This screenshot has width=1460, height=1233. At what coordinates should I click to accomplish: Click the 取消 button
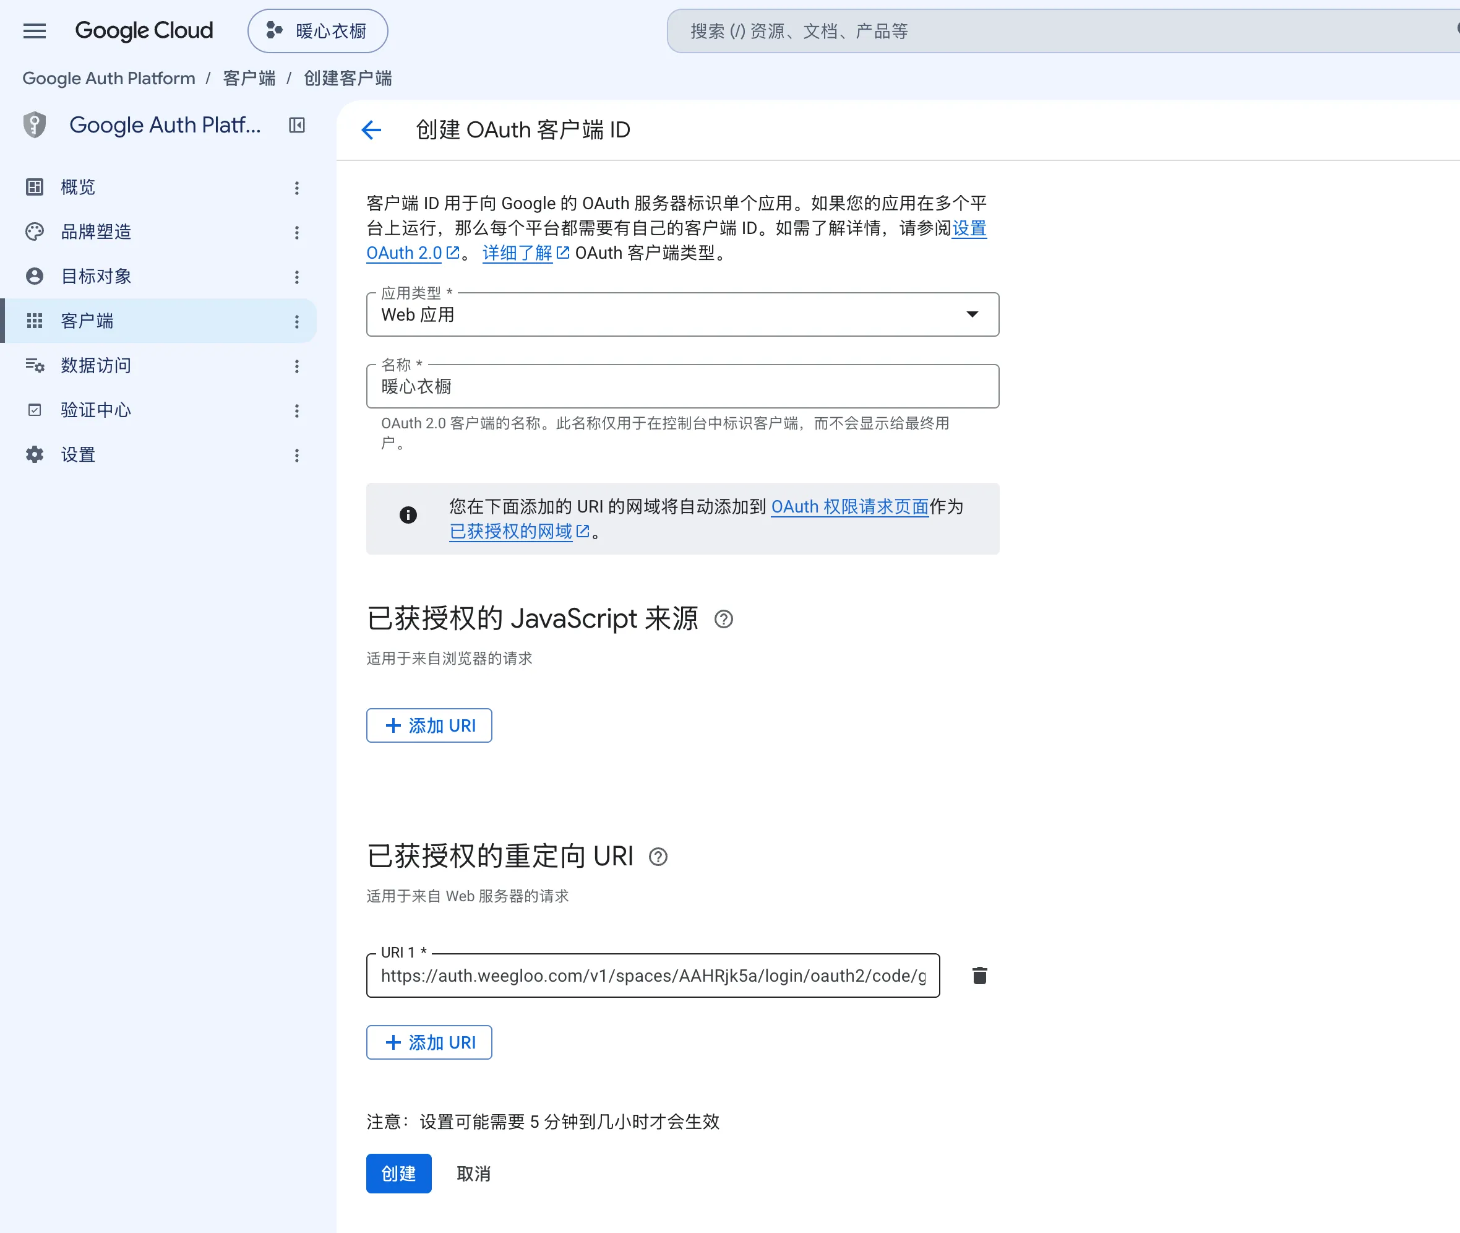474,1174
